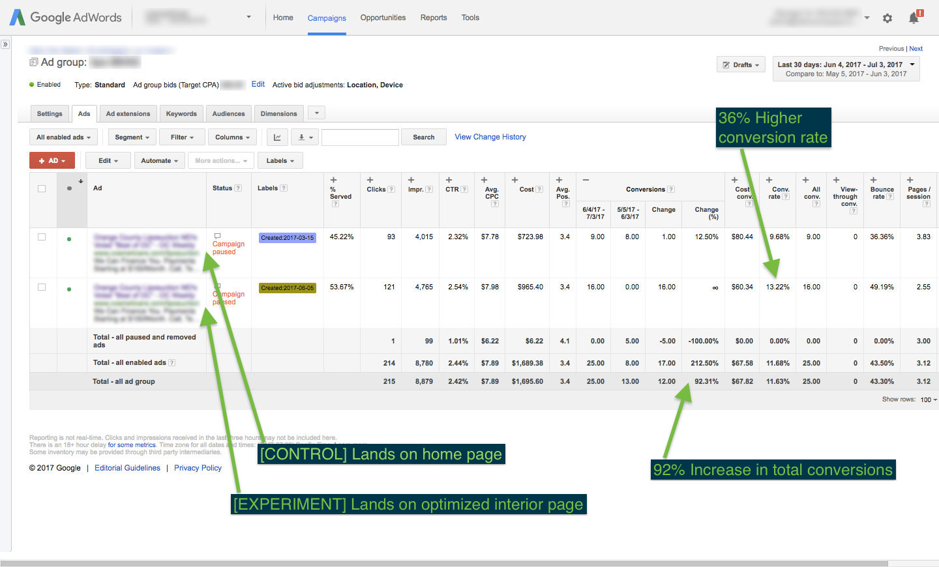The width and height of the screenshot is (939, 567).
Task: Sort by the status column arrow
Action: (81, 181)
